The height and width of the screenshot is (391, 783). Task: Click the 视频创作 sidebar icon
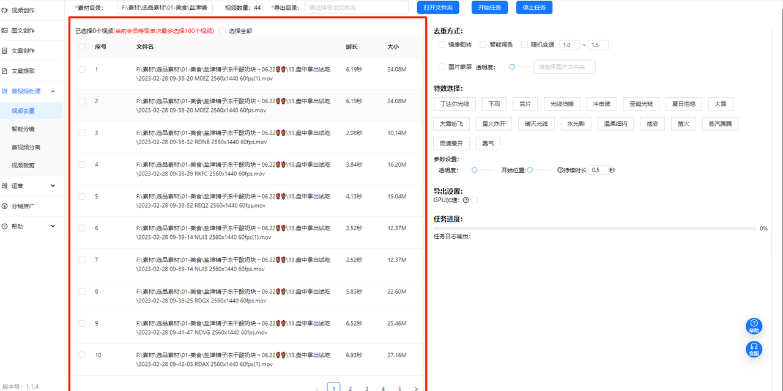coord(5,10)
